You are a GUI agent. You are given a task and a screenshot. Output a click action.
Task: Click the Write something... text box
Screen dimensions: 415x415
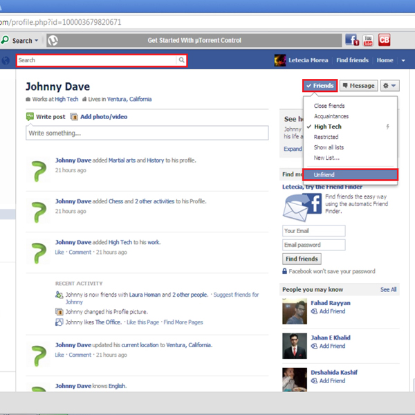pyautogui.click(x=147, y=133)
